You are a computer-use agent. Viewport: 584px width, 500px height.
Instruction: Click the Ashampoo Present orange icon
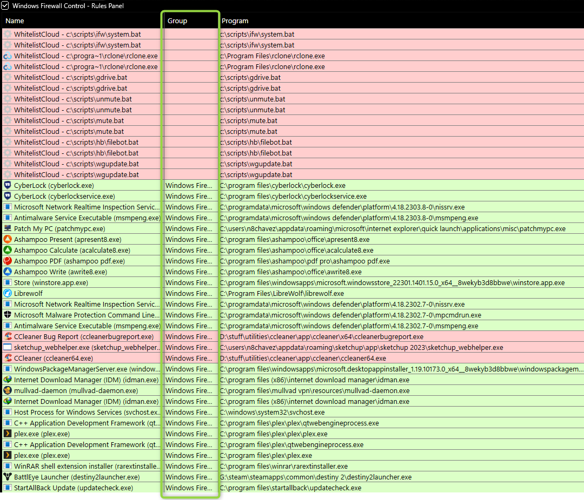coord(8,239)
